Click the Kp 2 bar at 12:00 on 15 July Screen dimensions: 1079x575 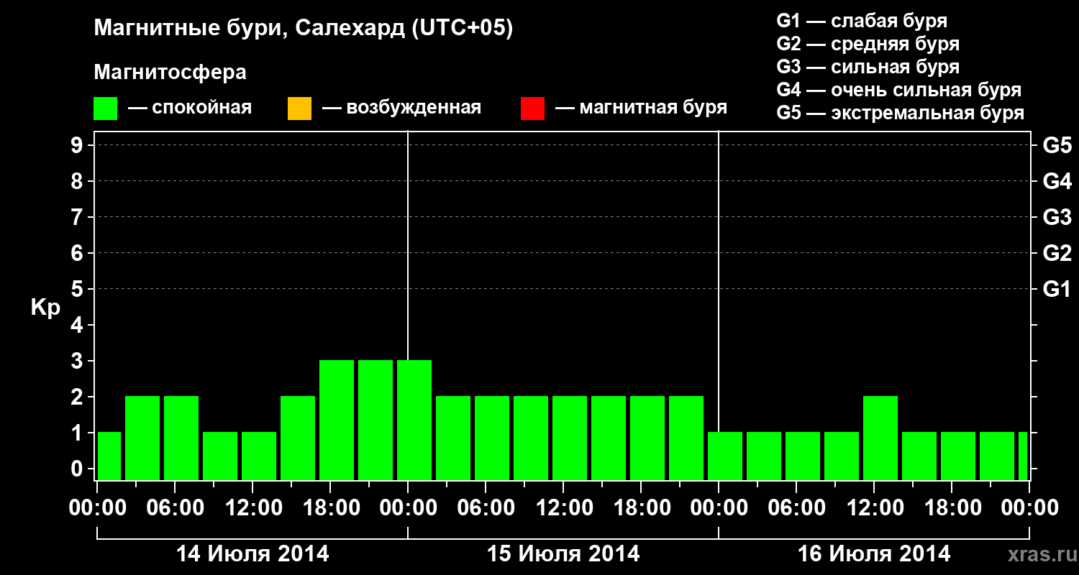tap(570, 438)
